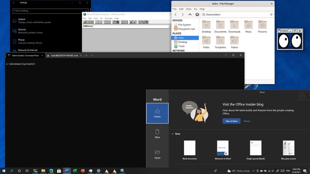Click Find a setting search box
310x174 pixels.
[x=50, y=11]
